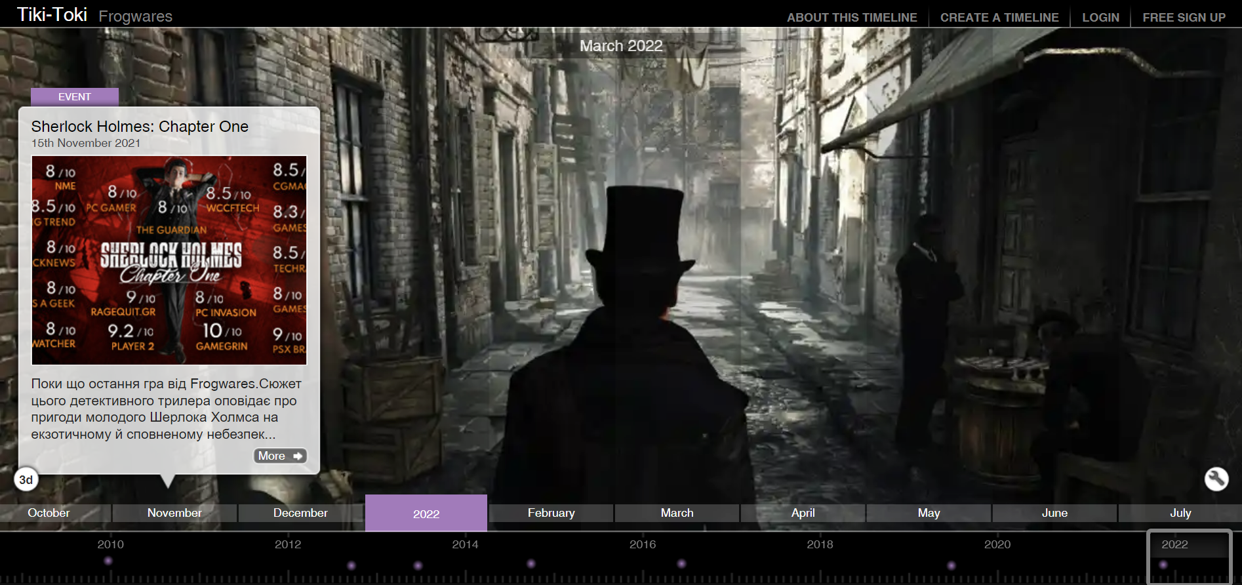Image resolution: width=1242 pixels, height=585 pixels.
Task: Jump to May on the month bar
Action: coord(929,513)
